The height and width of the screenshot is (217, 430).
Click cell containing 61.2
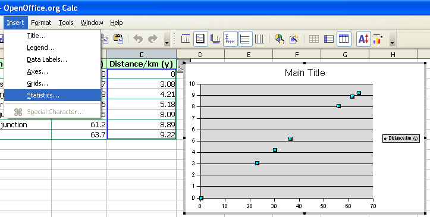coord(79,125)
